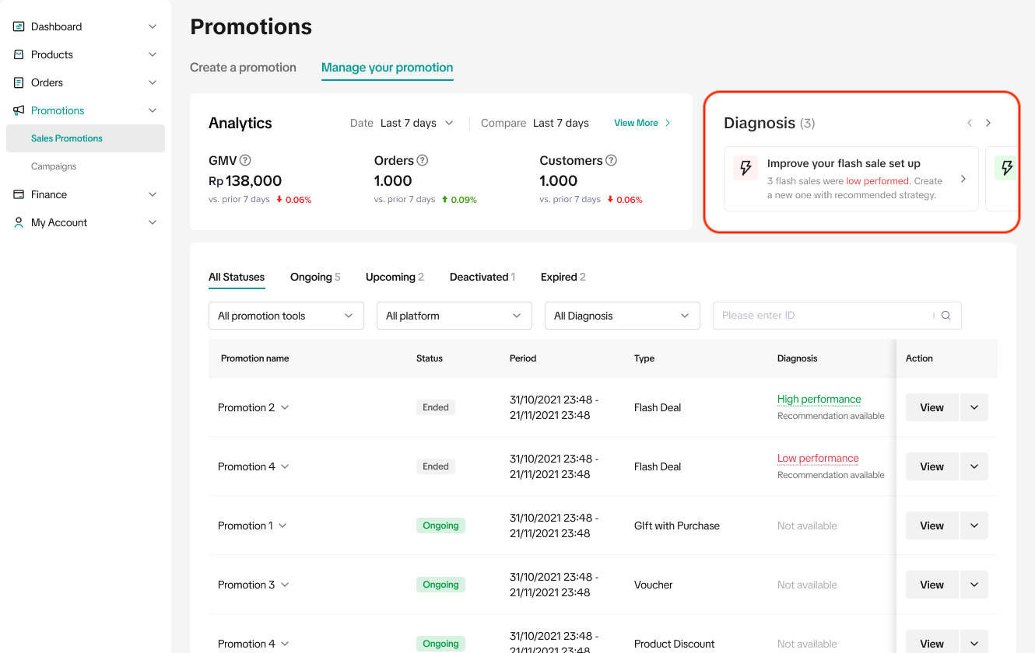Screen dimensions: 1035x653
Task: Click the search magnifier icon in ID field
Action: (x=946, y=316)
